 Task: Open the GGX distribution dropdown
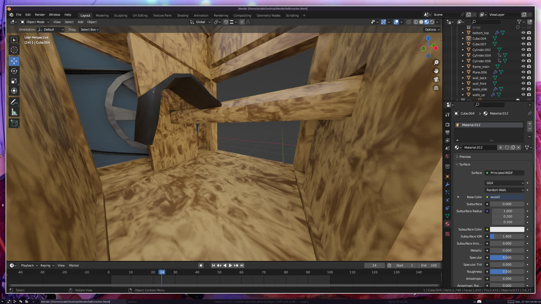click(504, 183)
